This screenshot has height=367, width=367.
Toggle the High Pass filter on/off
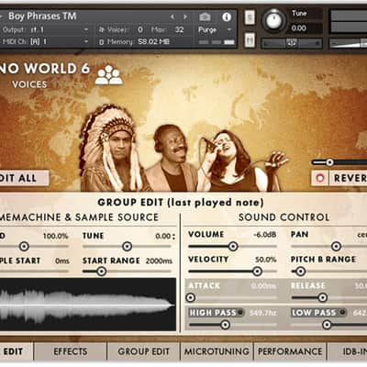(240, 312)
